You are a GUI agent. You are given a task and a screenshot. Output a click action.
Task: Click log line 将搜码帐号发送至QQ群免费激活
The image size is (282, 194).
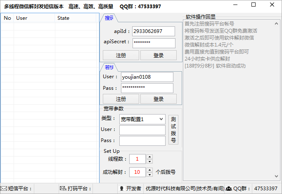coord(221,31)
